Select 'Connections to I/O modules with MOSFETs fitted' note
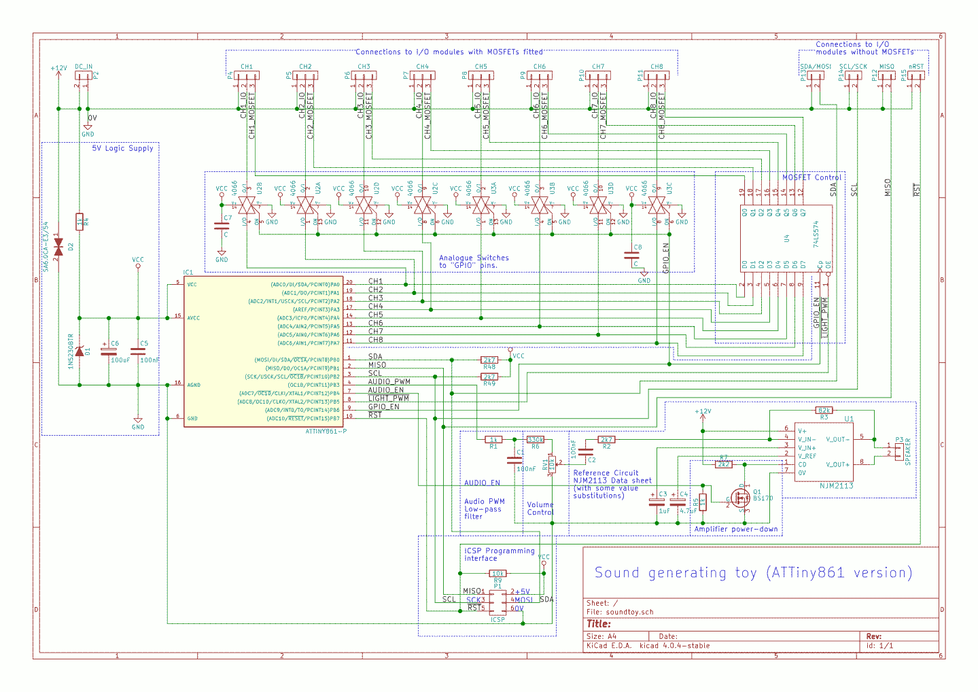Viewport: 978px width, 692px height. pos(449,52)
